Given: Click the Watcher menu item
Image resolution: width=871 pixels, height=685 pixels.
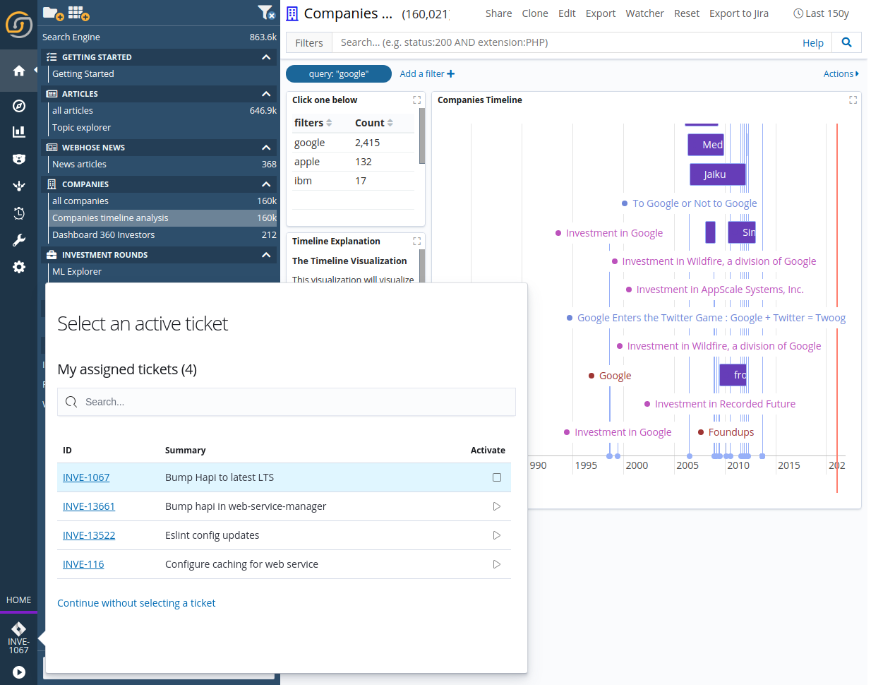Looking at the screenshot, I should (x=644, y=13).
